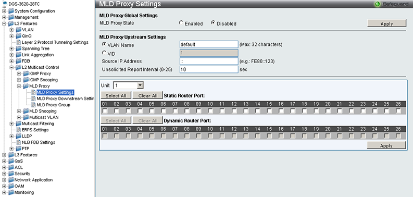This screenshot has height=197, width=413.
Task: Click the ERPS Settings page icon
Action: click(18, 130)
